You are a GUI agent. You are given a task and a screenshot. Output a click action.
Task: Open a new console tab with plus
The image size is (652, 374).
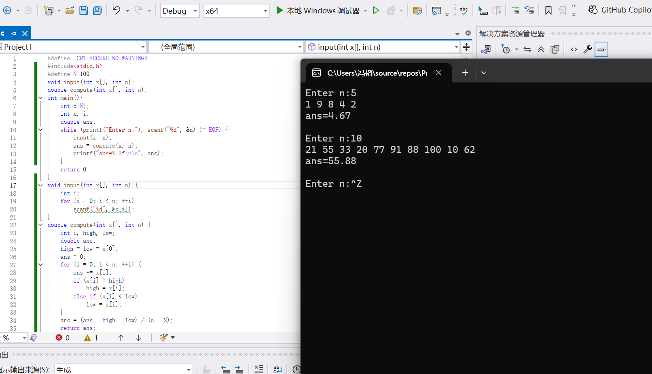pyautogui.click(x=465, y=73)
